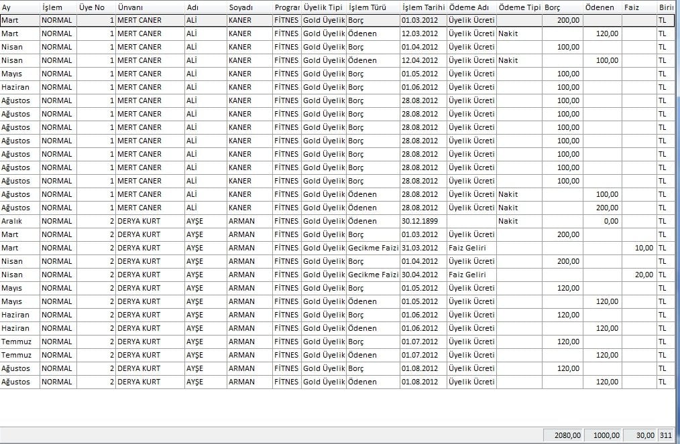Sort by Ödeme Tipi column header
This screenshot has height=444, width=680.
(x=519, y=7)
